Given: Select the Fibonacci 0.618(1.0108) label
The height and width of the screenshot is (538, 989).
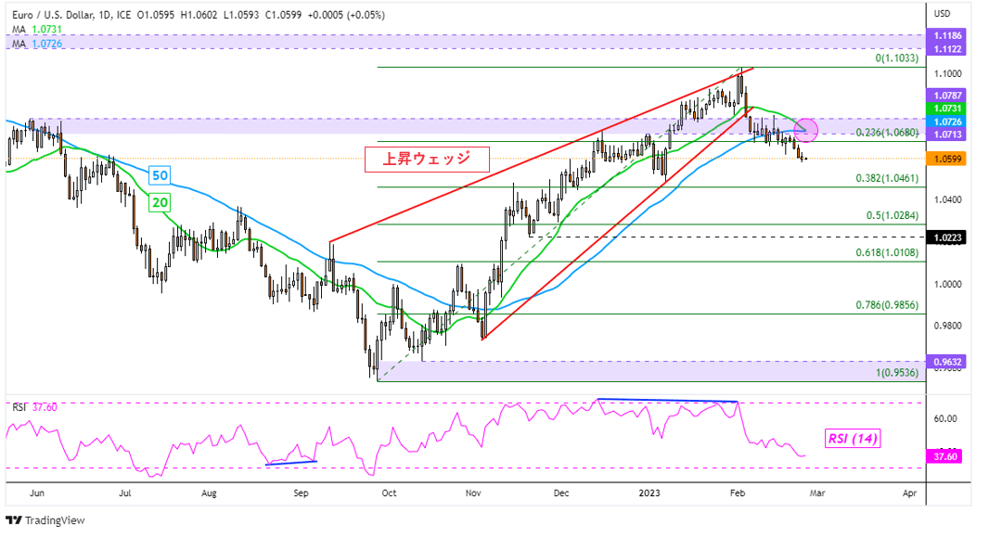Looking at the screenshot, I should point(887,252).
